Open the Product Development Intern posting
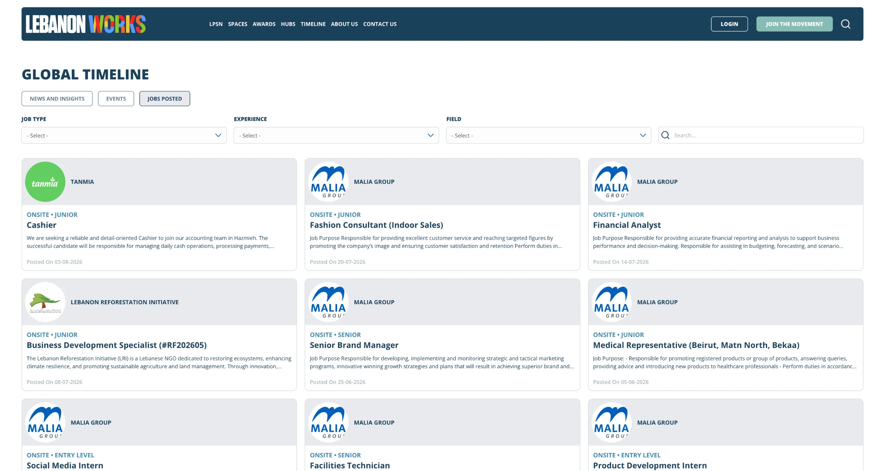885x471 pixels. pos(650,465)
